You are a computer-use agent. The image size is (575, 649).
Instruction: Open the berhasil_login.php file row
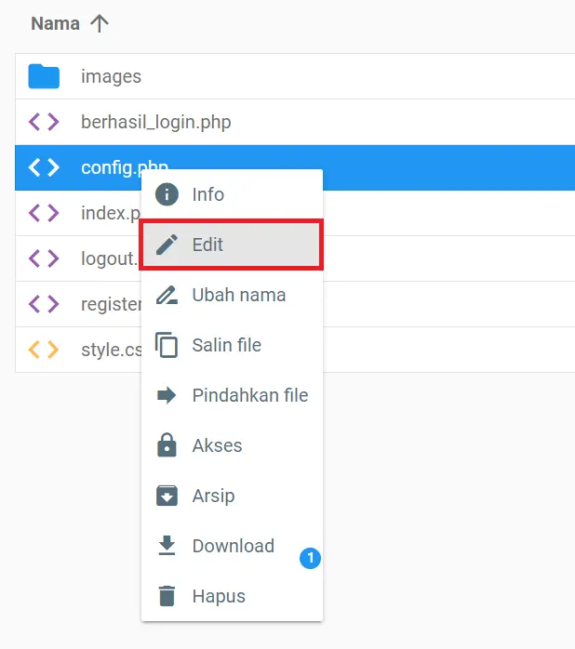(x=156, y=122)
